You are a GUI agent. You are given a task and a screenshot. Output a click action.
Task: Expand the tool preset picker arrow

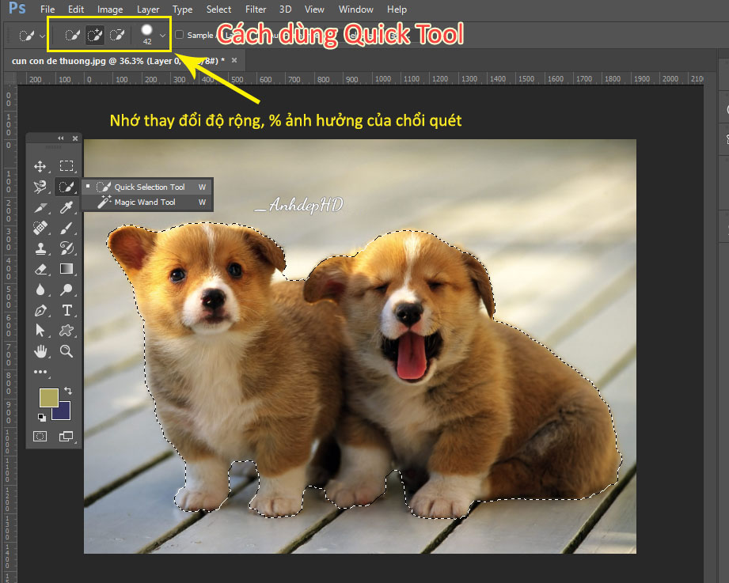click(x=42, y=36)
